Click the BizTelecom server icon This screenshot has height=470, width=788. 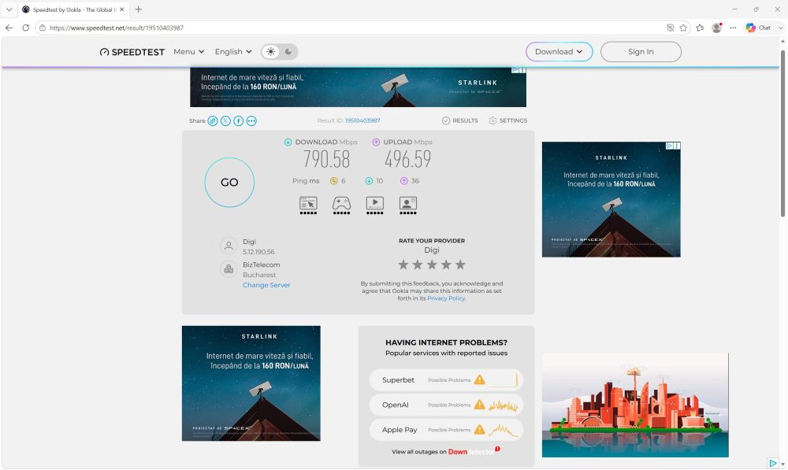point(229,269)
